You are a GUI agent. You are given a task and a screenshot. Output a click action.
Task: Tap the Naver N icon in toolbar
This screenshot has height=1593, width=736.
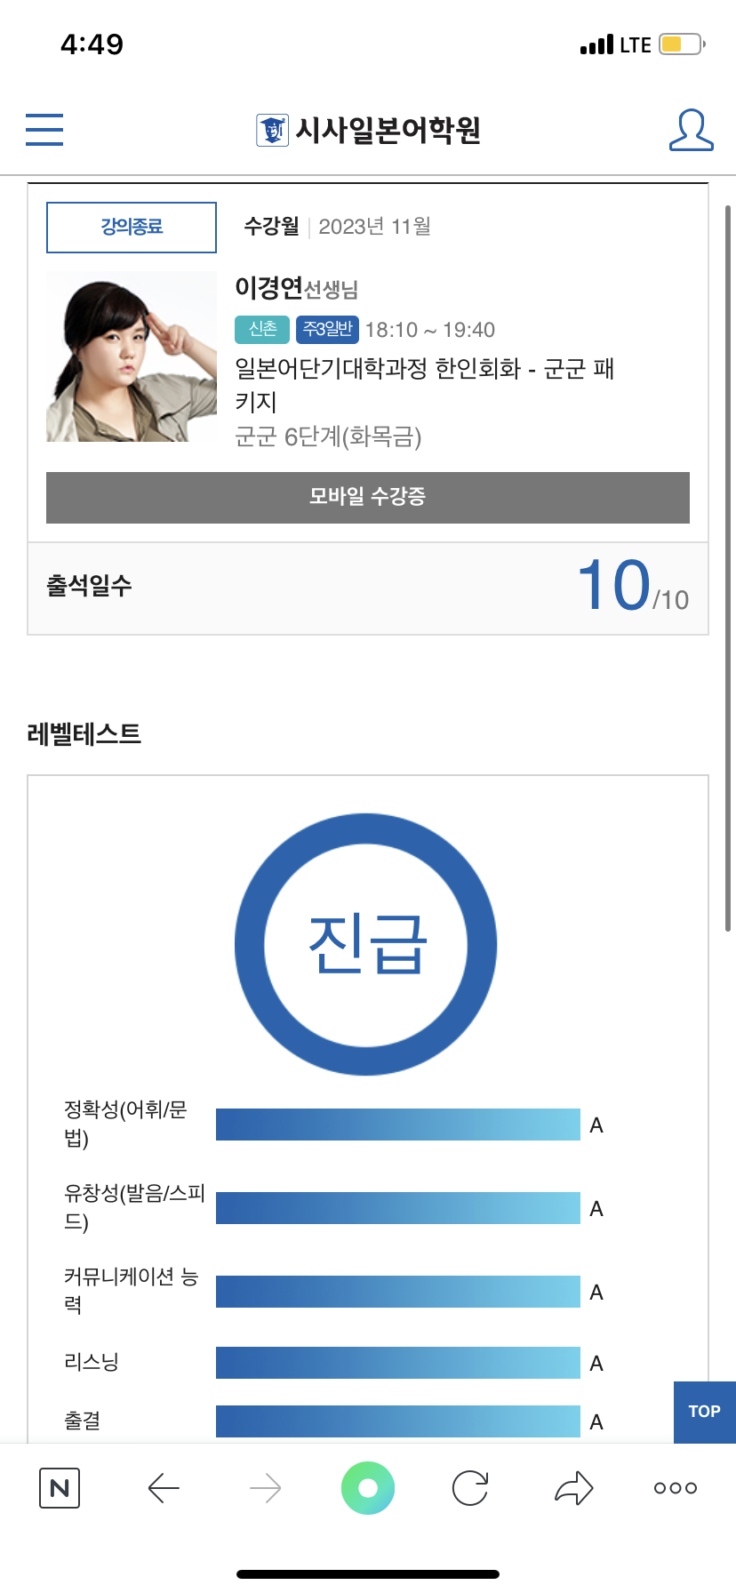59,1487
